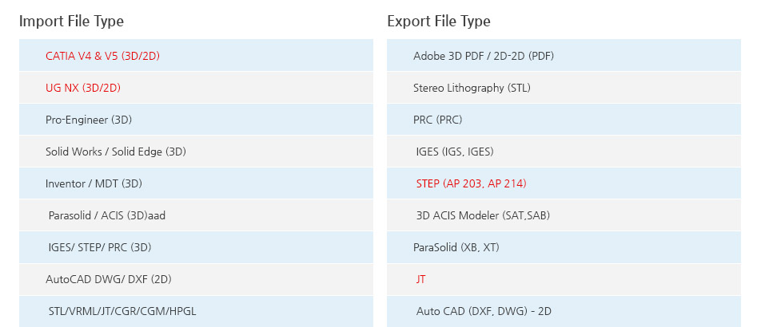Click IGES (IGS, IGES) export row

pyautogui.click(x=454, y=152)
